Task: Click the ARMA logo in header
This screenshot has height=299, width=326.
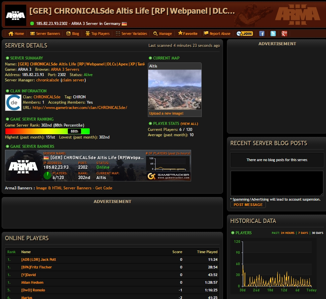Action: (x=16, y=15)
